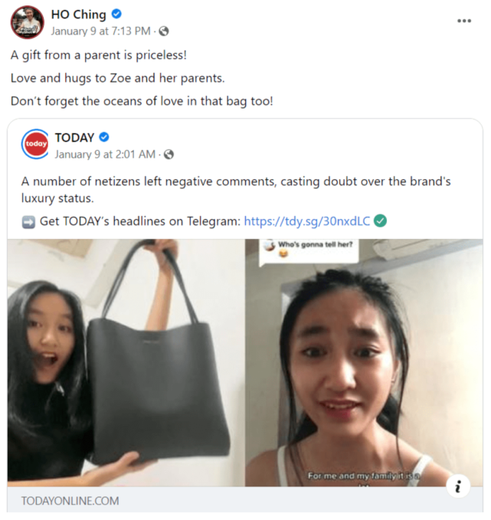Click the globe icon beside 2:01 AM
The width and height of the screenshot is (491, 520).
tap(169, 155)
